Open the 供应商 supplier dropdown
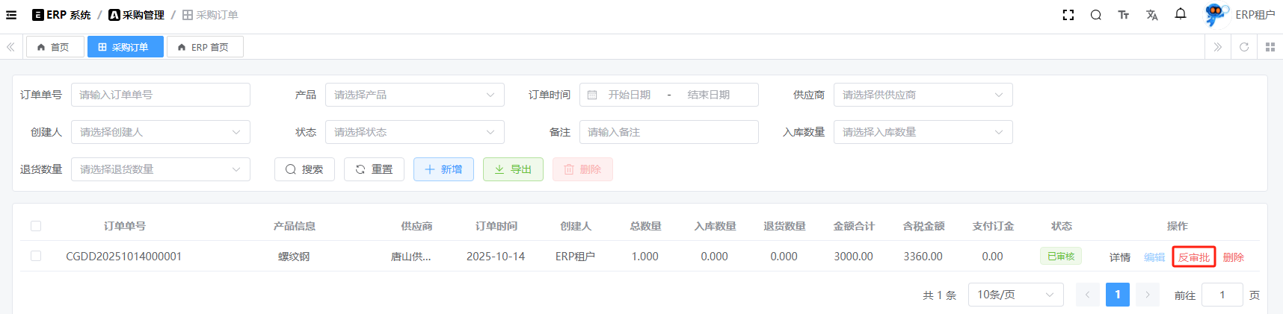Screen dimensions: 1283x314 click(923, 95)
